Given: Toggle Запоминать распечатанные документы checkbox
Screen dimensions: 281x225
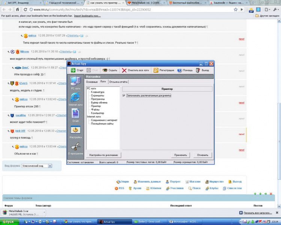Looking at the screenshot, I should tap(124, 96).
